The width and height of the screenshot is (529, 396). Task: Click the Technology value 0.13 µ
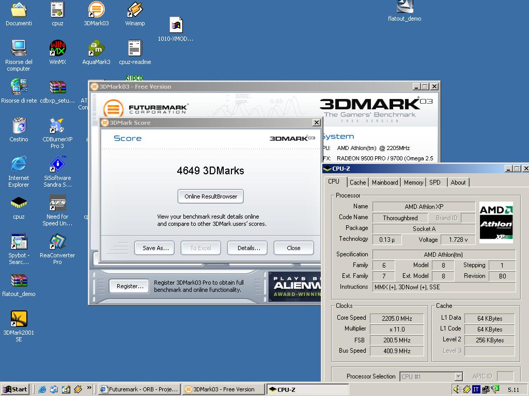[x=387, y=239]
